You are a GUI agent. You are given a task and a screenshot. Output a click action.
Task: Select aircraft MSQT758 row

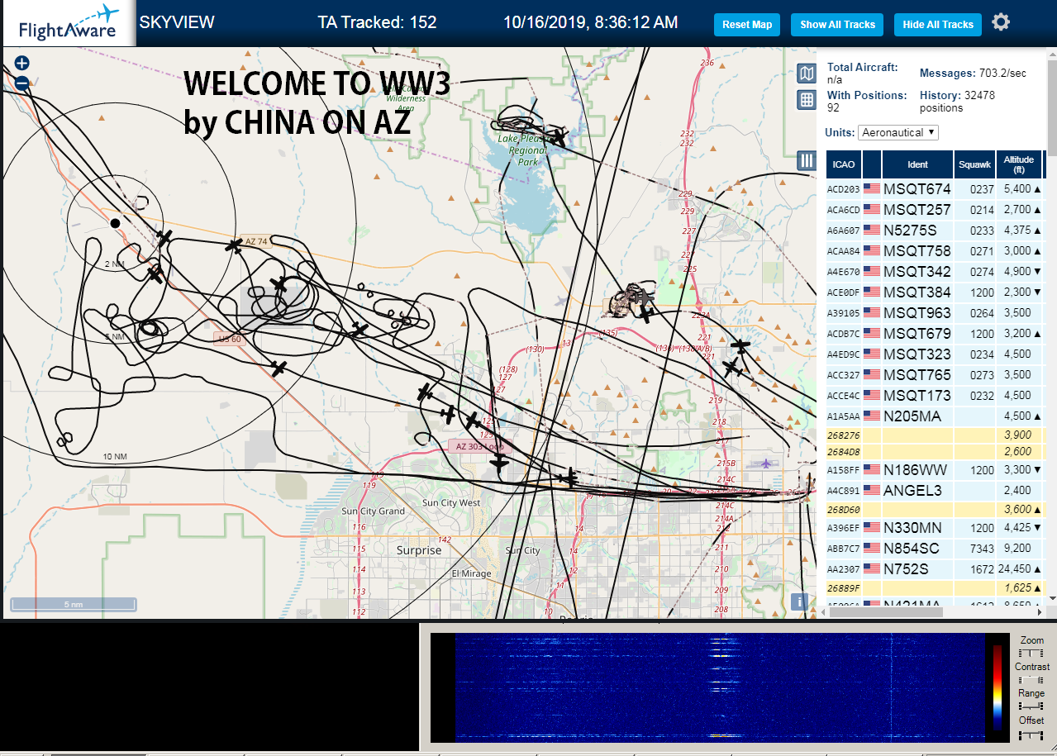(x=936, y=251)
